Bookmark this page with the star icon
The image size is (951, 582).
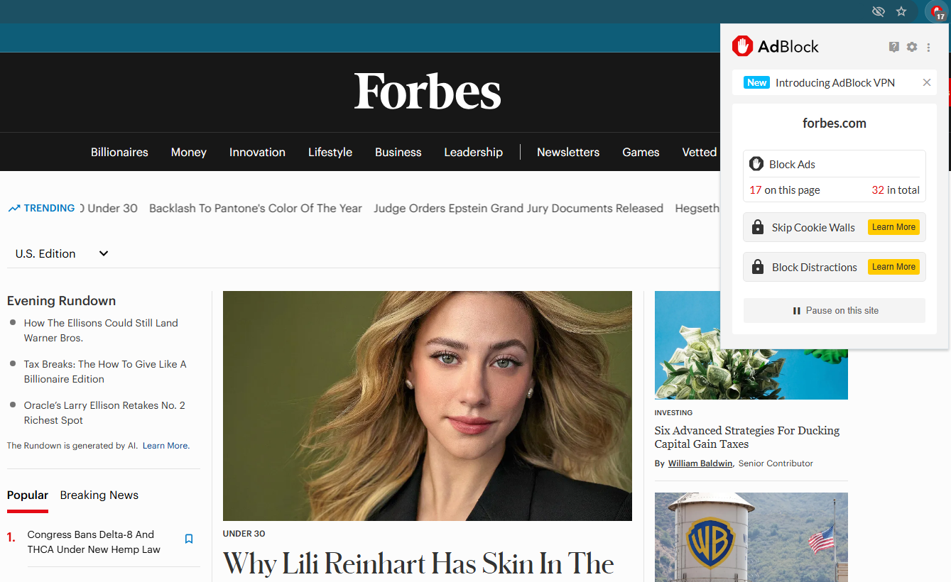[x=901, y=11]
